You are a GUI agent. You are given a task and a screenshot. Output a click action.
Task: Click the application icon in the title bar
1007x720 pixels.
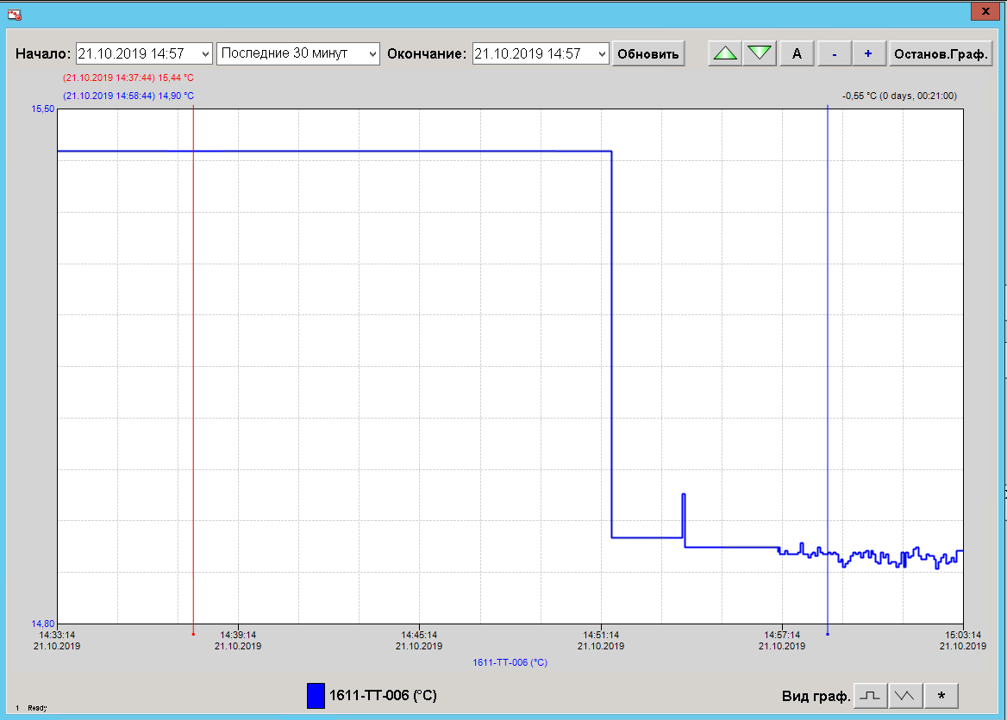click(15, 13)
